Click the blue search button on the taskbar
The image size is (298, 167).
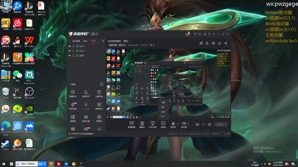click(x=42, y=164)
